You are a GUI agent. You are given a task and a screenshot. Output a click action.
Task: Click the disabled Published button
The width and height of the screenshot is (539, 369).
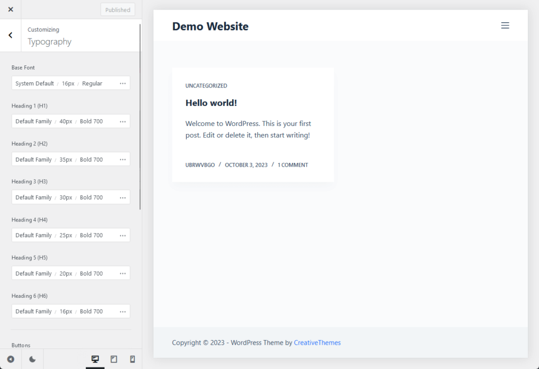(x=117, y=9)
